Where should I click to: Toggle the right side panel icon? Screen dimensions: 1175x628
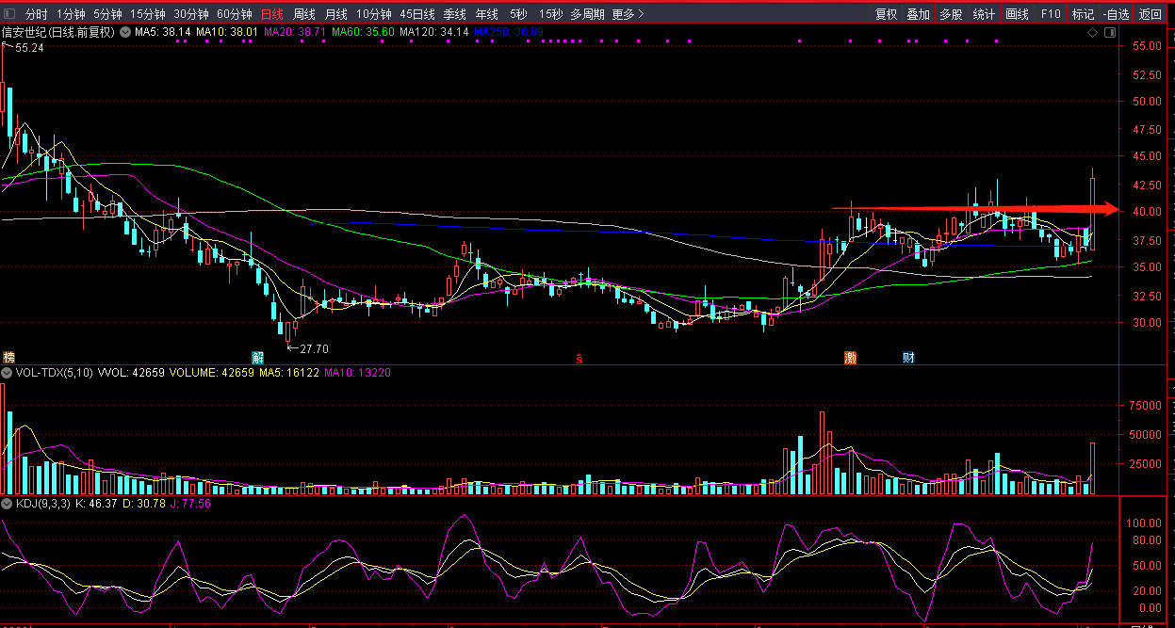point(1110,32)
